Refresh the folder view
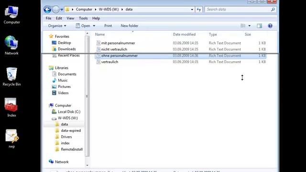This screenshot has height=172, width=306. 199,10
